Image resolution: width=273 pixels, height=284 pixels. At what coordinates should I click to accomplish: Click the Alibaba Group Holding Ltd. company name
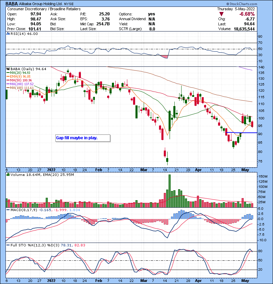coord(41,4)
